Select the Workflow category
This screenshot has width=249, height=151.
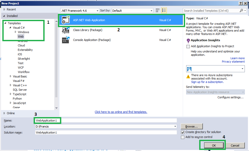pyautogui.click(x=24, y=72)
